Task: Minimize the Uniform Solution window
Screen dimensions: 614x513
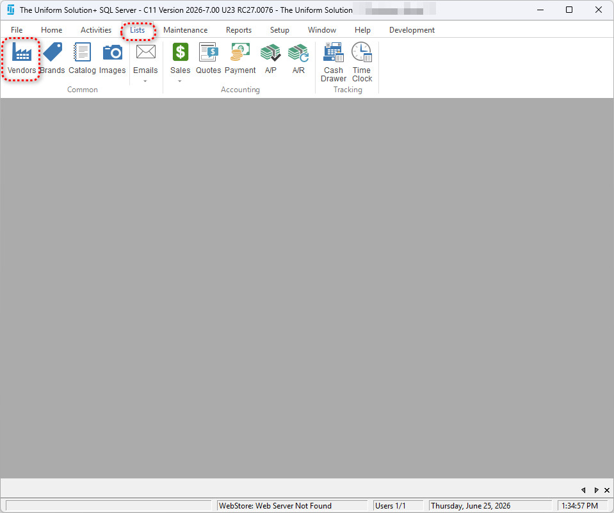Action: (540, 10)
